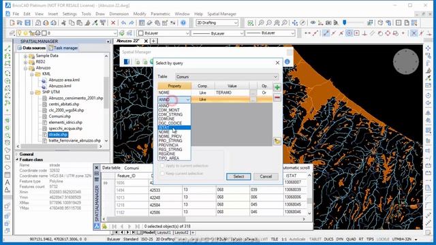This screenshot has width=436, height=245.
Task: Open the blue help icon in toolbar
Action: tap(183, 22)
